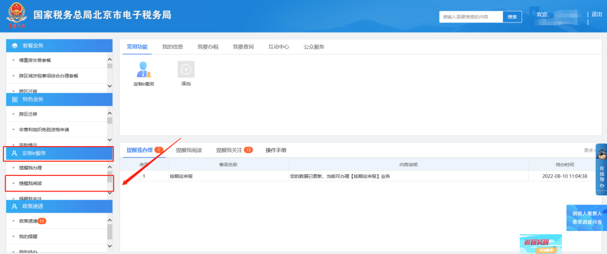The width and height of the screenshot is (607, 254).
Task: Open the 退税减税 banner image
Action: point(541,244)
